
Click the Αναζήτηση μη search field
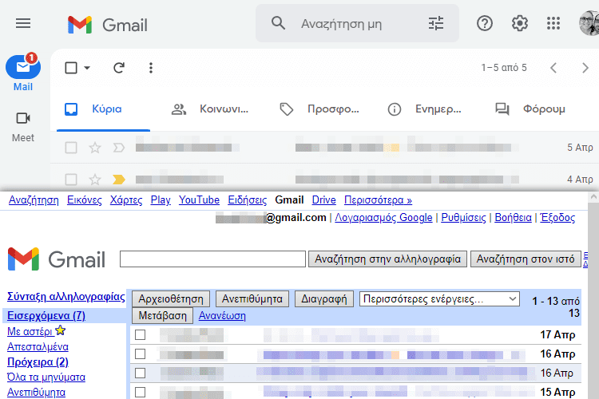pyautogui.click(x=357, y=23)
